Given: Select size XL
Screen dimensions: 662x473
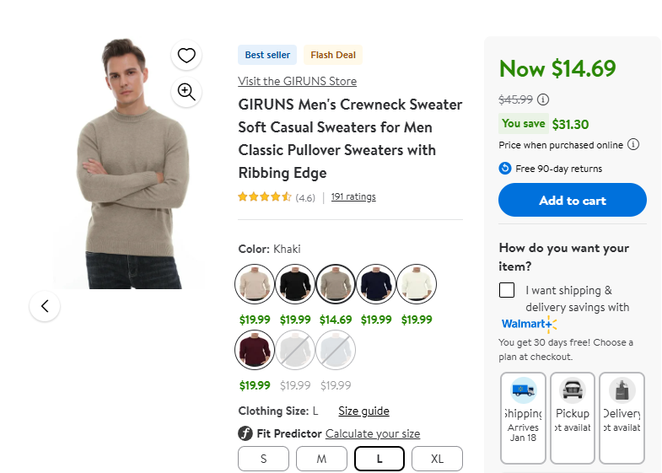Looking at the screenshot, I should coord(437,459).
